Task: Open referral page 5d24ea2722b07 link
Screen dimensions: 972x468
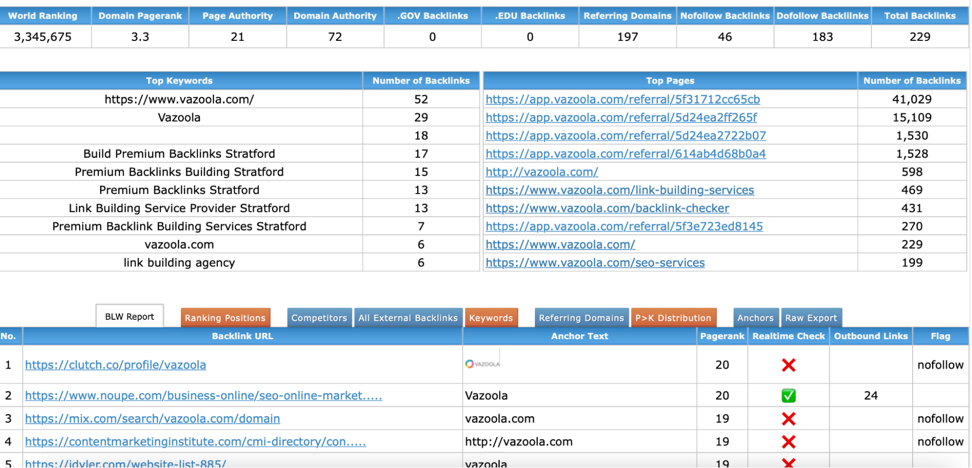Action: click(x=626, y=136)
